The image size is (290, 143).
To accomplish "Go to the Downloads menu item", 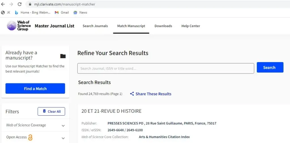I will click(x=163, y=26).
